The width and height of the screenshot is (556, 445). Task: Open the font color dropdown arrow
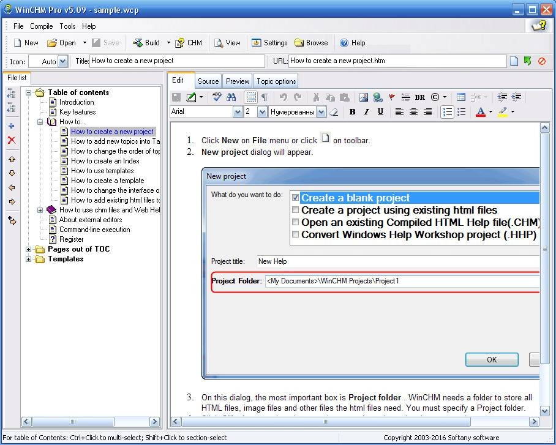490,112
